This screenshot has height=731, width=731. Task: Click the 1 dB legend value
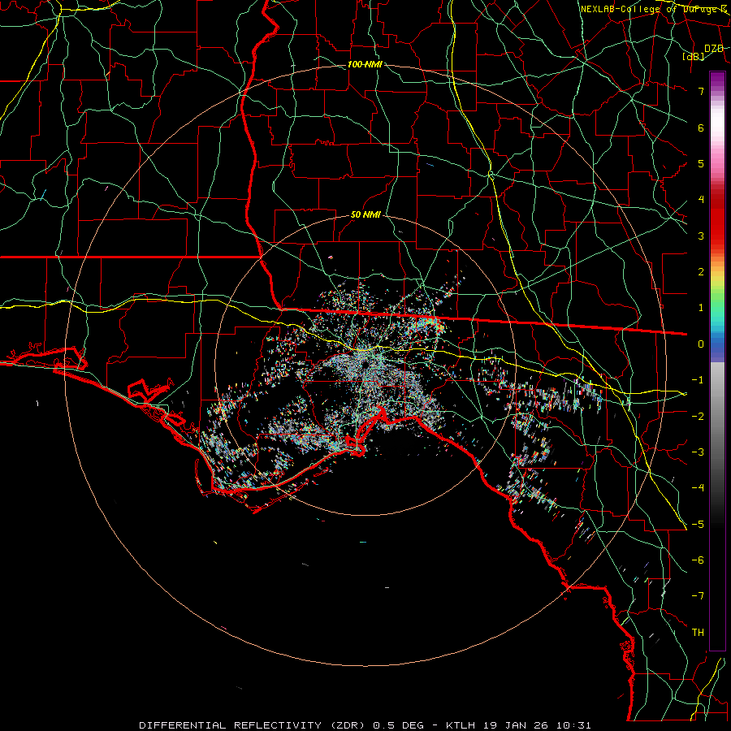(701, 308)
